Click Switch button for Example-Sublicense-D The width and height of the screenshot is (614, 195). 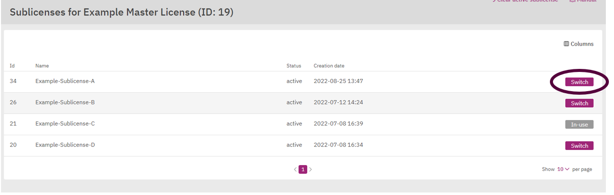pos(579,146)
